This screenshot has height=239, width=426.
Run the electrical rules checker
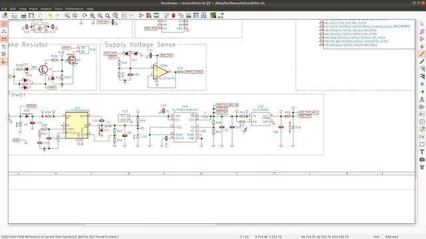pos(173,15)
